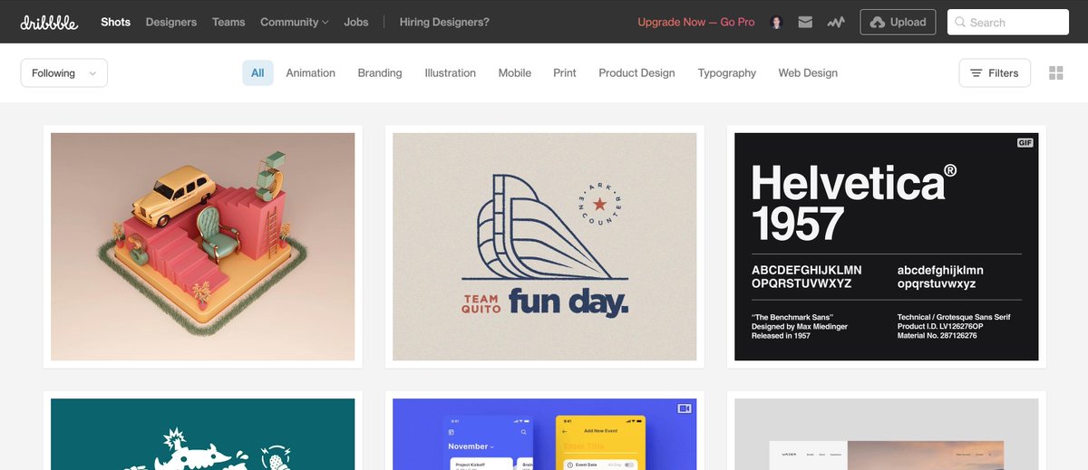Open the November calendar app shot
Viewport: 1088px width, 470px height.
[x=545, y=435]
